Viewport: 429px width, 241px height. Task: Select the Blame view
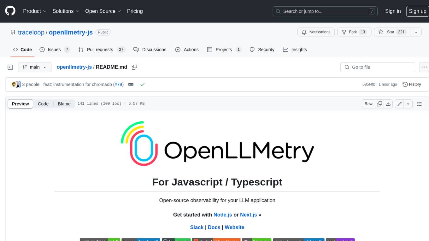(64, 104)
